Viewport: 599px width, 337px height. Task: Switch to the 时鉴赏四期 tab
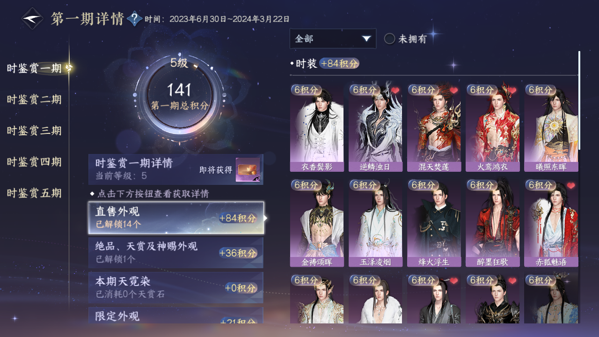pyautogui.click(x=34, y=162)
